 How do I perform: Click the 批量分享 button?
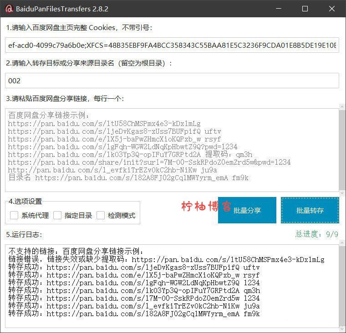[247, 210]
